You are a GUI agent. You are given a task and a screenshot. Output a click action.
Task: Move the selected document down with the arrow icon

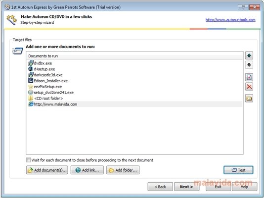(249, 65)
